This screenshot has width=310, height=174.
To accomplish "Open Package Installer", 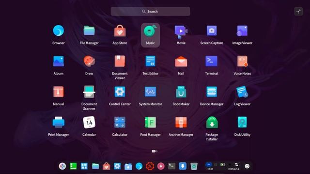I will click(x=212, y=122).
